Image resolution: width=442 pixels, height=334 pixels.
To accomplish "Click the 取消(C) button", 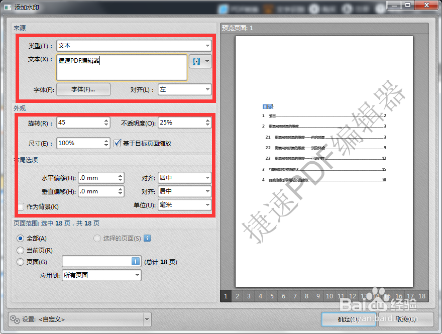I will [406, 319].
